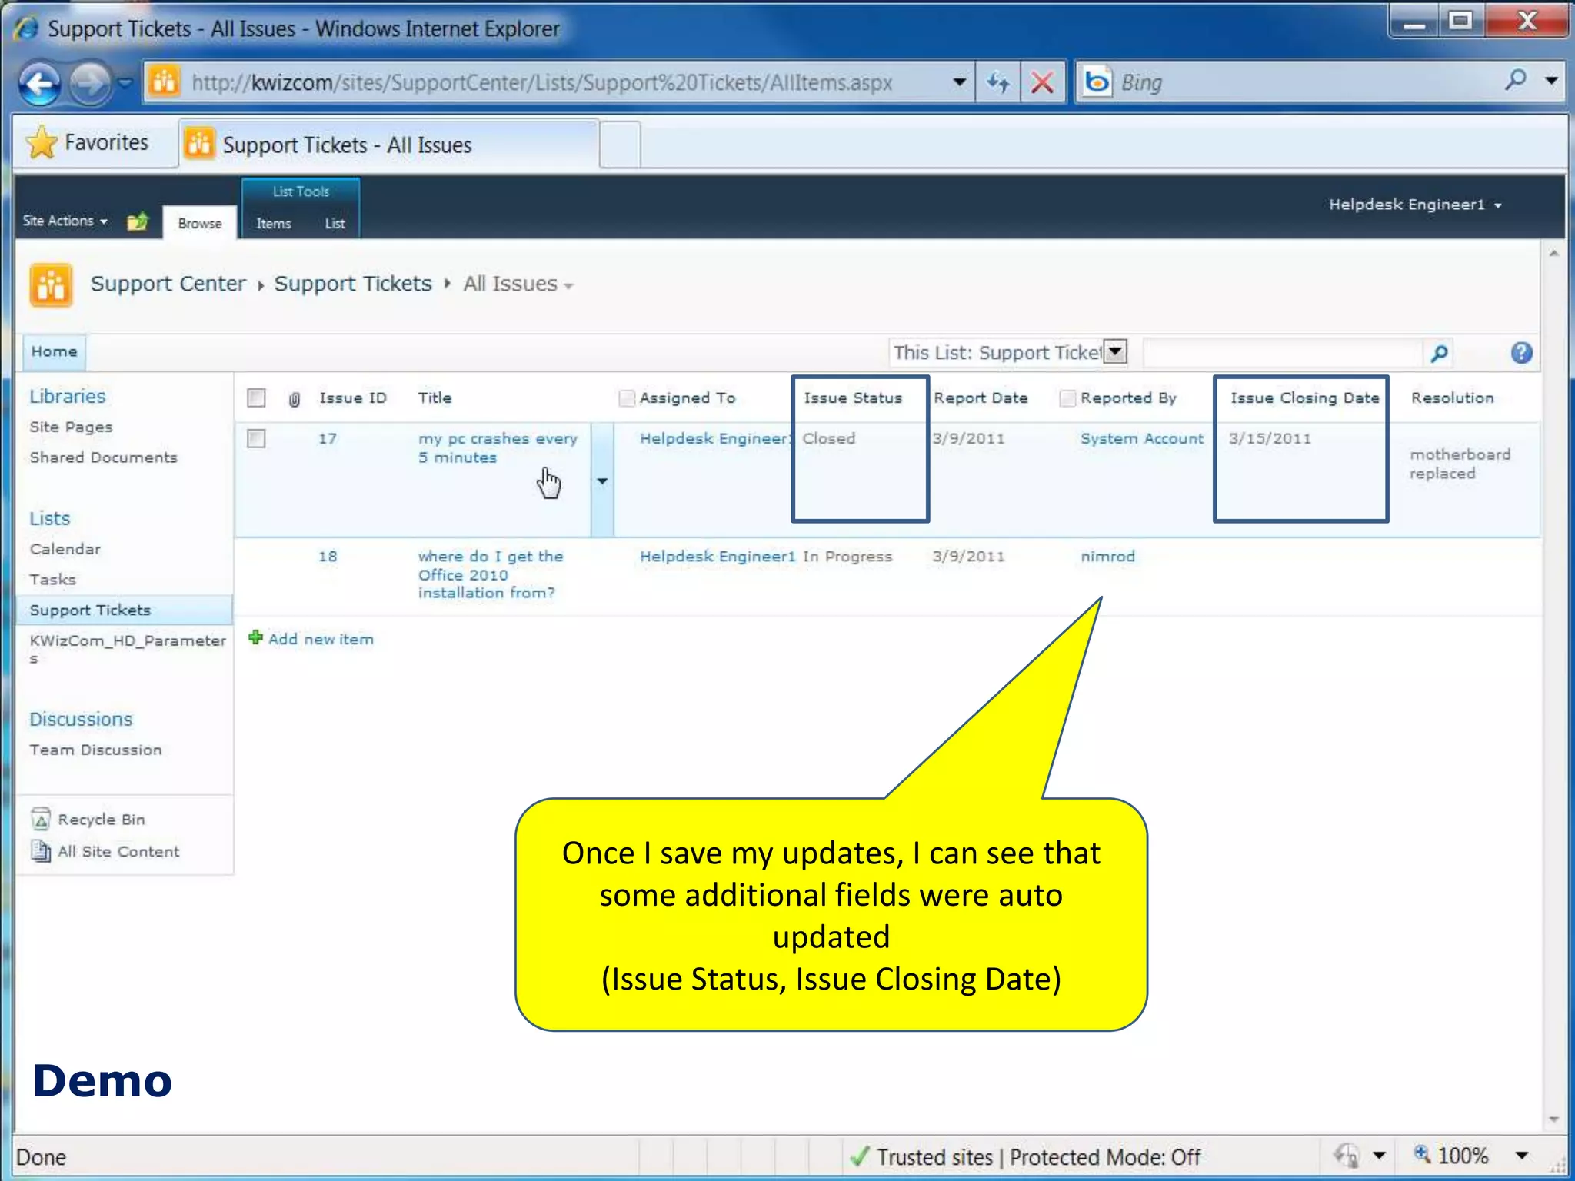Viewport: 1575px width, 1181px height.
Task: Open the Site Actions menu
Action: tap(65, 221)
